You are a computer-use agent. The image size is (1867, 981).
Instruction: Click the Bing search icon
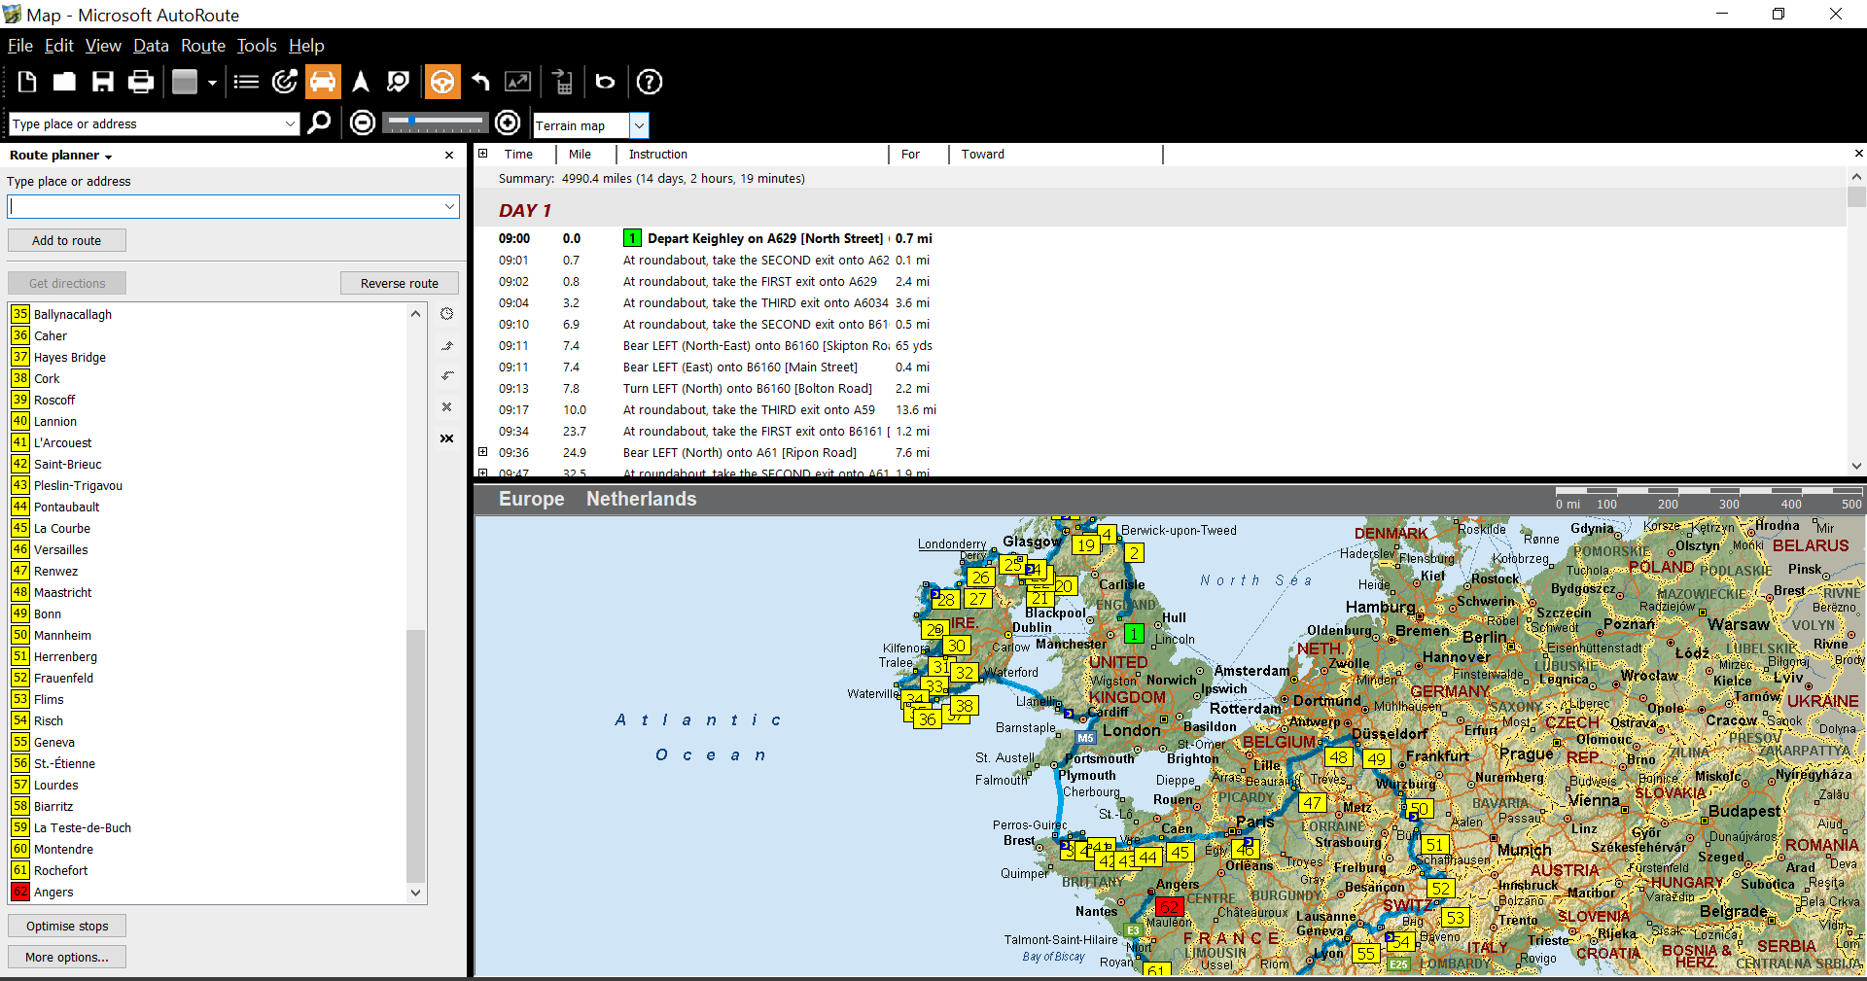point(605,82)
